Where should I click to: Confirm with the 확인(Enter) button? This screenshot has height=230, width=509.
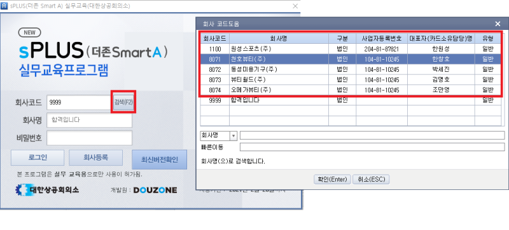[x=332, y=179]
